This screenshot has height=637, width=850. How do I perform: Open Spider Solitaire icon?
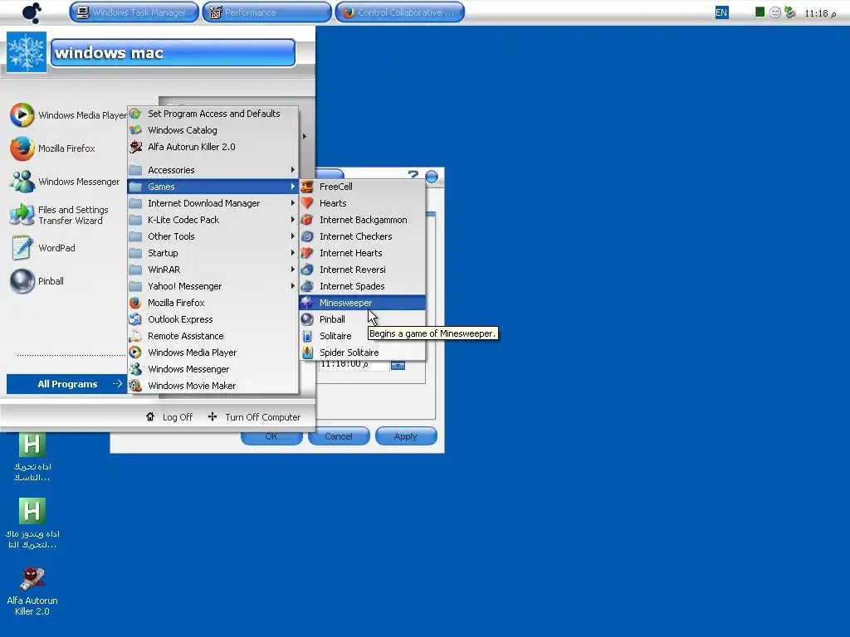coord(307,353)
